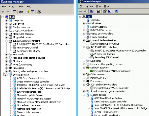Image resolution: width=149 pixels, height=116 pixels.
Task: Open the Help menu in left window
Action: [x=29, y=7]
